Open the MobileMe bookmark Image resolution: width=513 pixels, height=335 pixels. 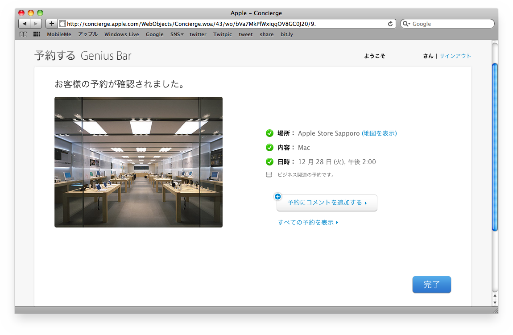point(59,34)
